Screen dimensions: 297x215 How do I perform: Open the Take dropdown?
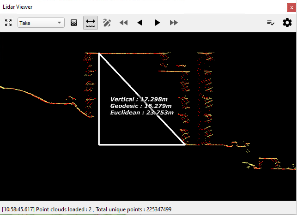coord(41,23)
